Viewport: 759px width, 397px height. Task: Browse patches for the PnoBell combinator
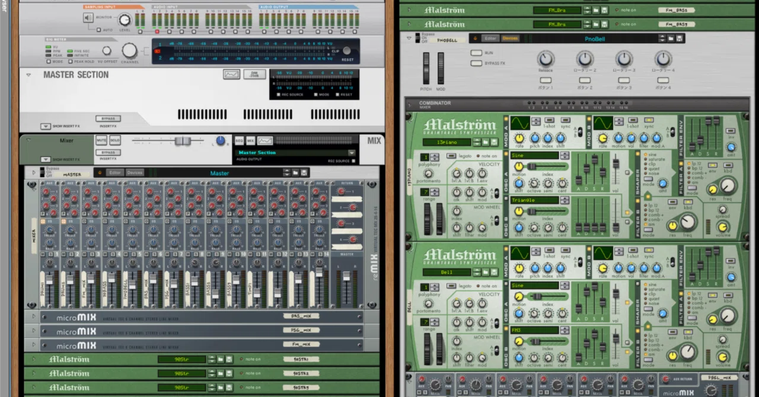pos(671,38)
